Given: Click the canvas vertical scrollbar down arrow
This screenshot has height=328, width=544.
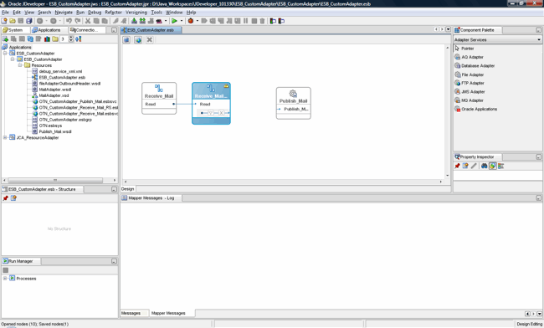Looking at the screenshot, I should pos(447,176).
